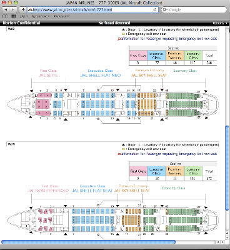This screenshot has width=230, height=250.
Task: Click the JAL SUITE heading
Action: tap(48, 75)
